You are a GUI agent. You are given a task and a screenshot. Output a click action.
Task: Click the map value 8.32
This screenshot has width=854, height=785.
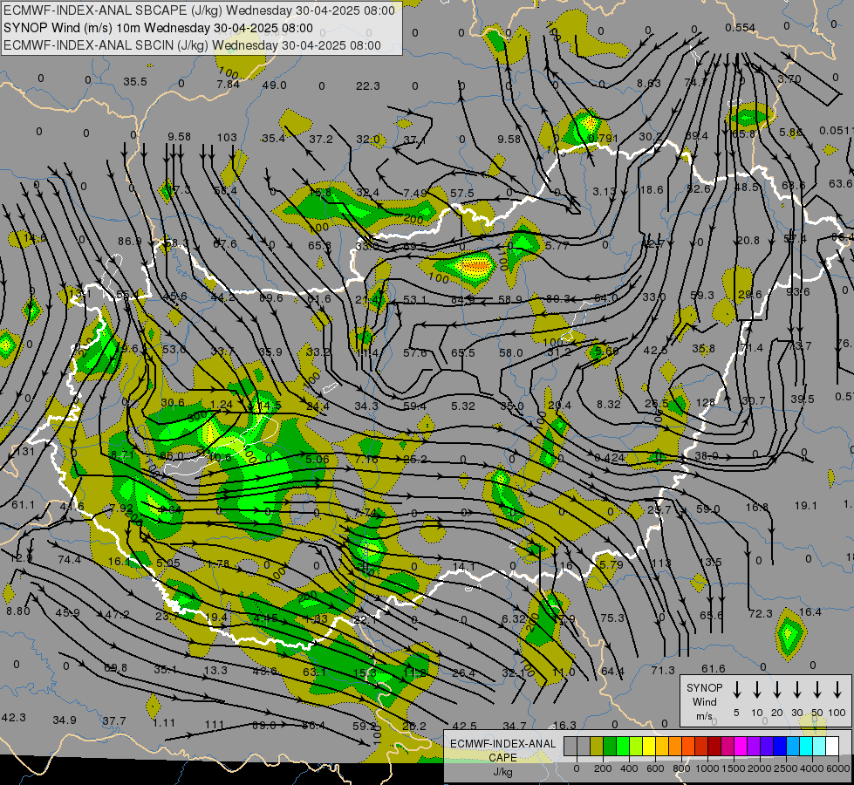pos(608,404)
